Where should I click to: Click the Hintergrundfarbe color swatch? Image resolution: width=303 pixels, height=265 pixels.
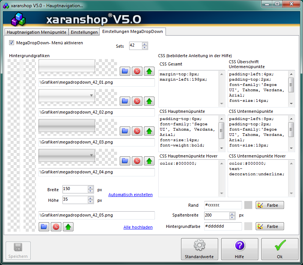pos(248,226)
